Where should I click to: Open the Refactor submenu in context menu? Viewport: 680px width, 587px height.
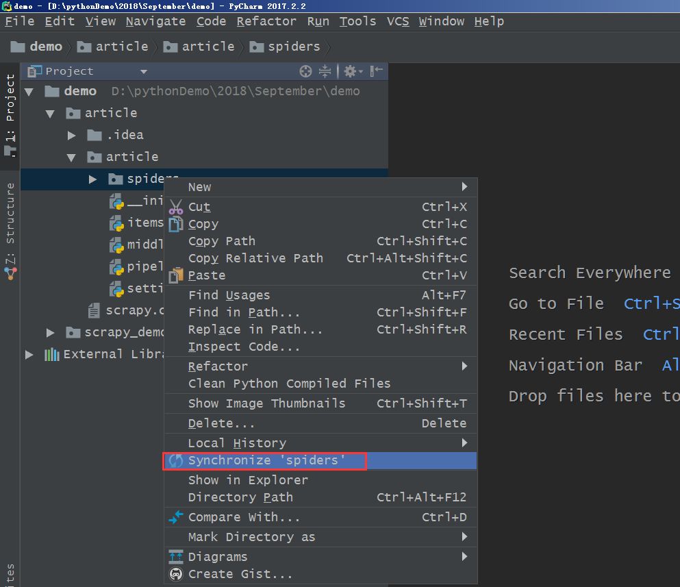coord(320,366)
